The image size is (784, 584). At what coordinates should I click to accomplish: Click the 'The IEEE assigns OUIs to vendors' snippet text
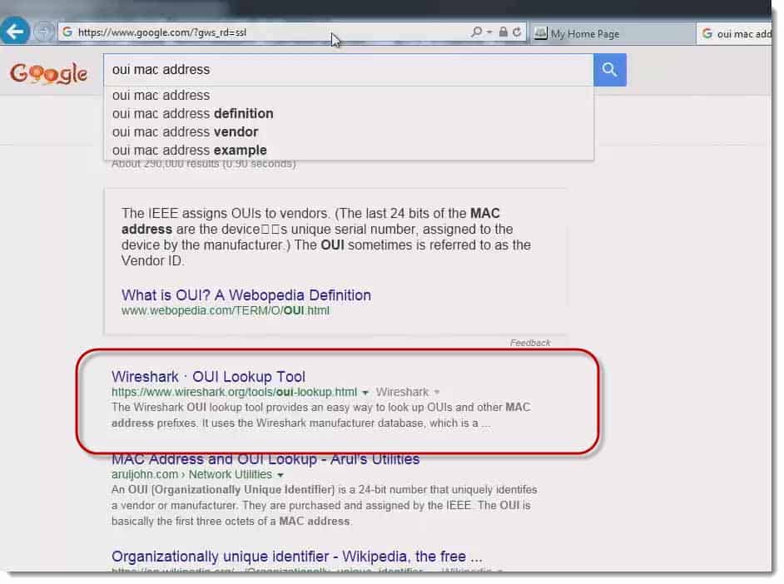[326, 237]
